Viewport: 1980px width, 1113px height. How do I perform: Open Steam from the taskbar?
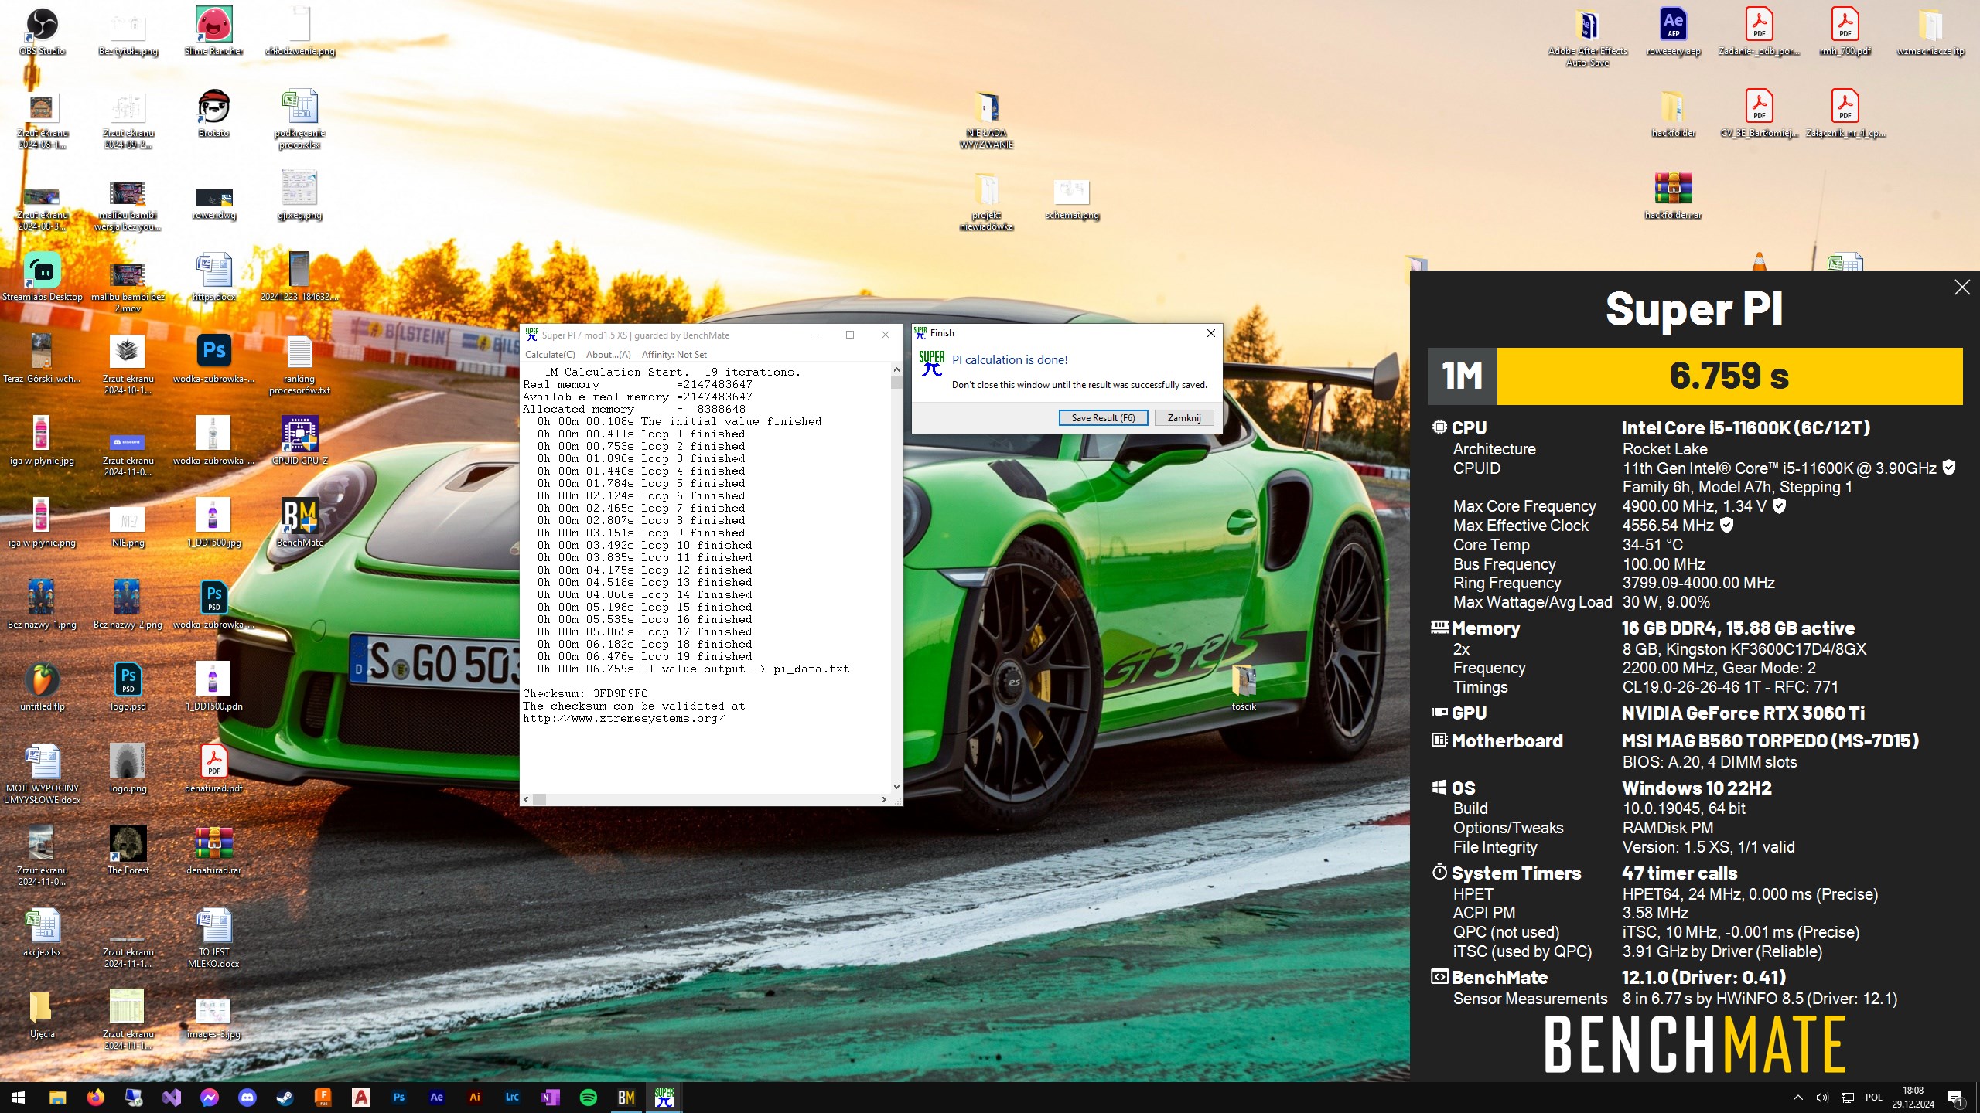[285, 1097]
